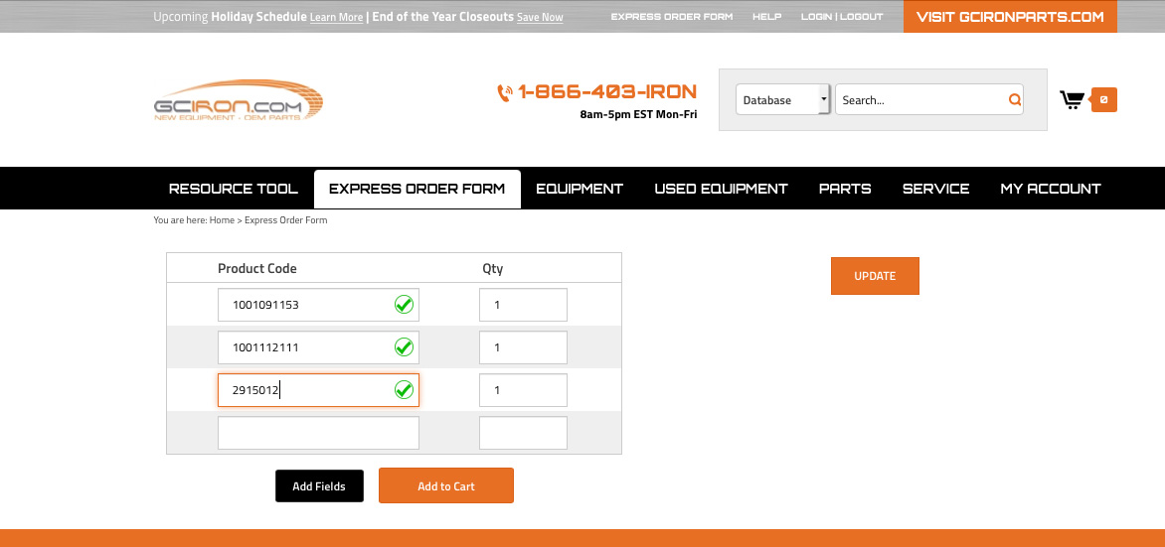Open the My Account menu

(1051, 189)
